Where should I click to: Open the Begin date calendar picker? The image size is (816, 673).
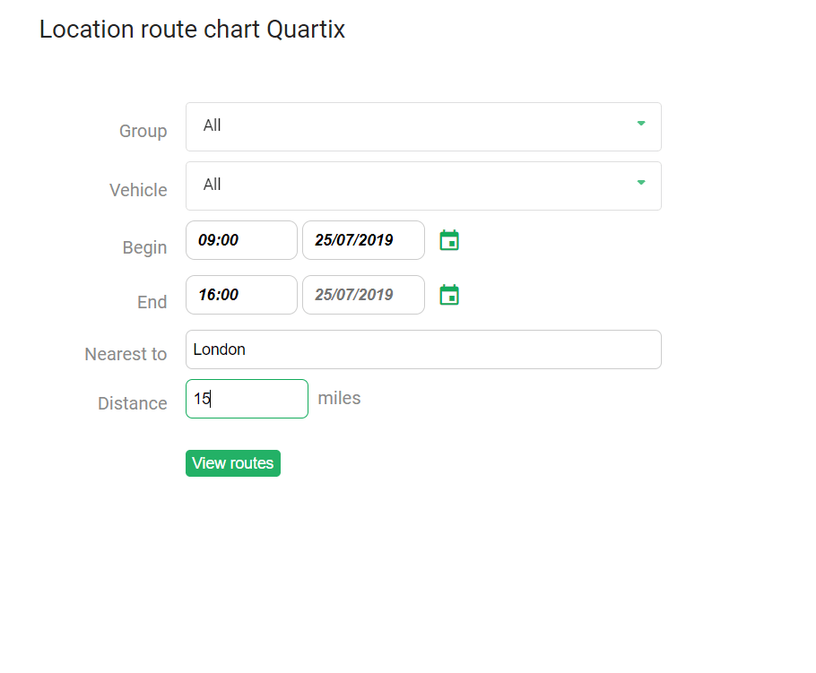(x=449, y=240)
